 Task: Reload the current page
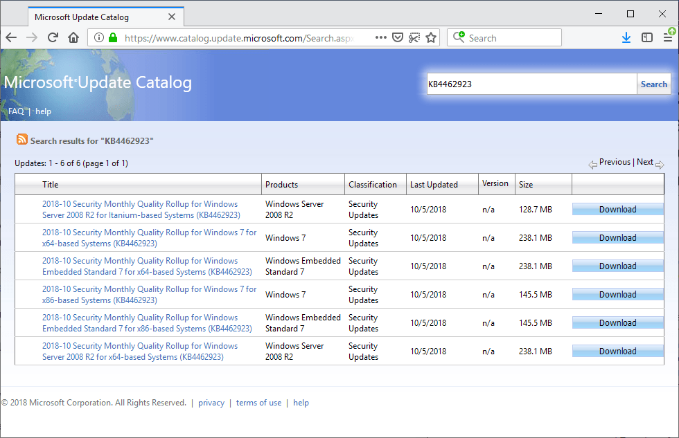click(x=53, y=37)
